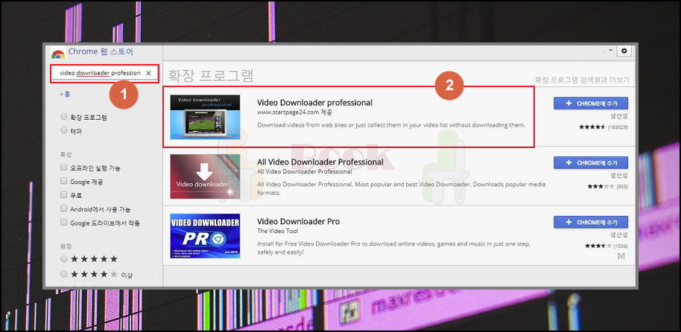
Task: Click 생산성 category under Video Downloader Pro
Action: 619,234
